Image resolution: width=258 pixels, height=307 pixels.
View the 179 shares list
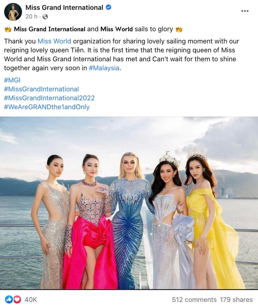(x=236, y=300)
